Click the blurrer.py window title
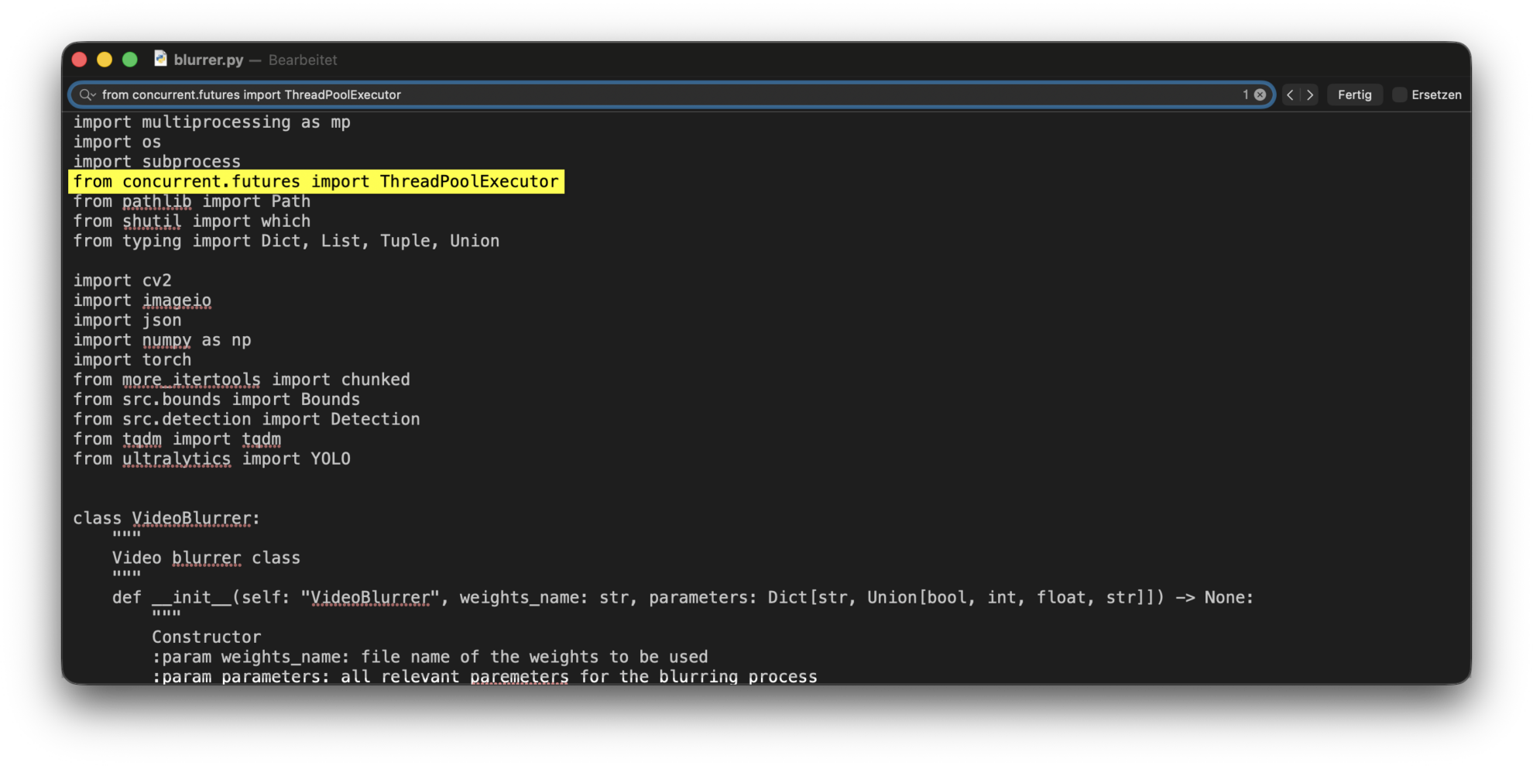The image size is (1533, 766). tap(208, 60)
